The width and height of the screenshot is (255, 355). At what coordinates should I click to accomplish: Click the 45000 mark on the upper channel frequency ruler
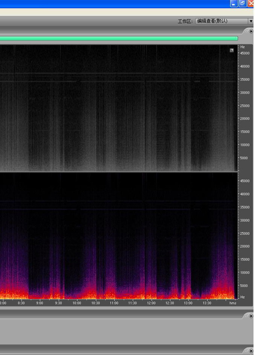coord(245,53)
